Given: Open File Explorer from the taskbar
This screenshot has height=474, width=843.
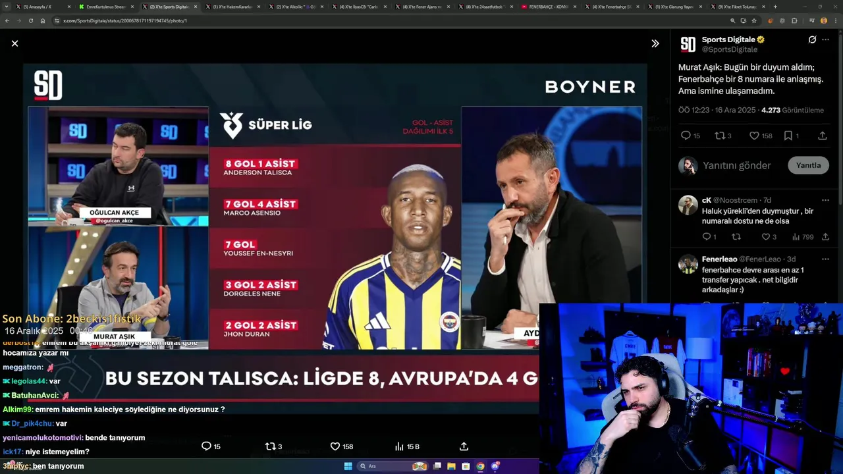Looking at the screenshot, I should [451, 466].
